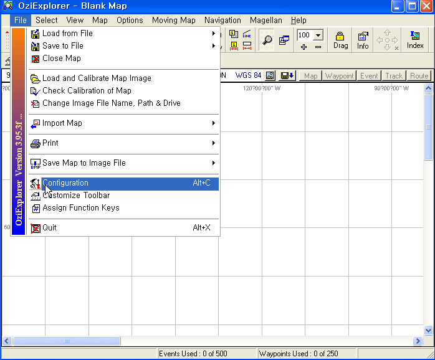435x360 pixels.
Task: Open the Map menu
Action: point(100,21)
